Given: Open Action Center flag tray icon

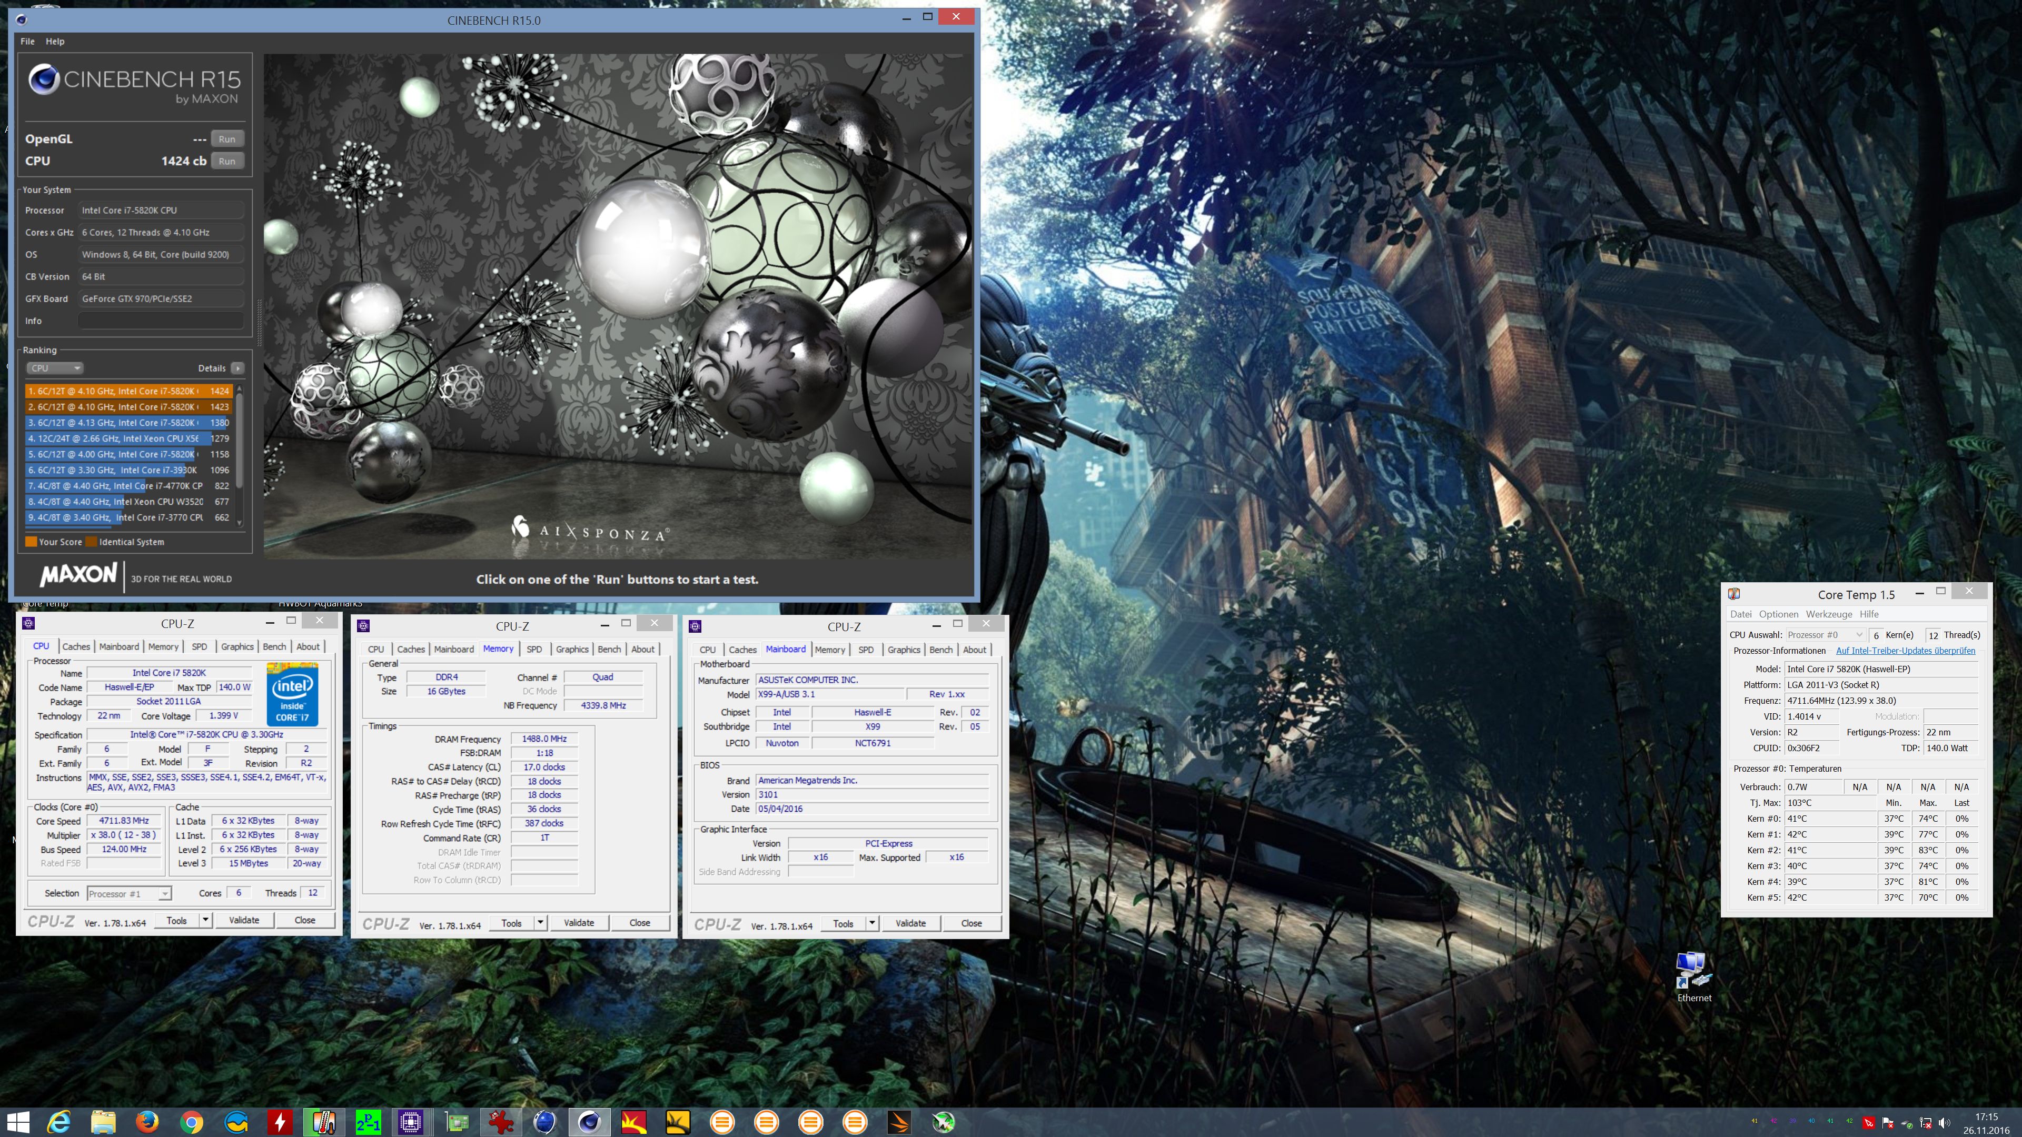Looking at the screenshot, I should [x=1888, y=1122].
